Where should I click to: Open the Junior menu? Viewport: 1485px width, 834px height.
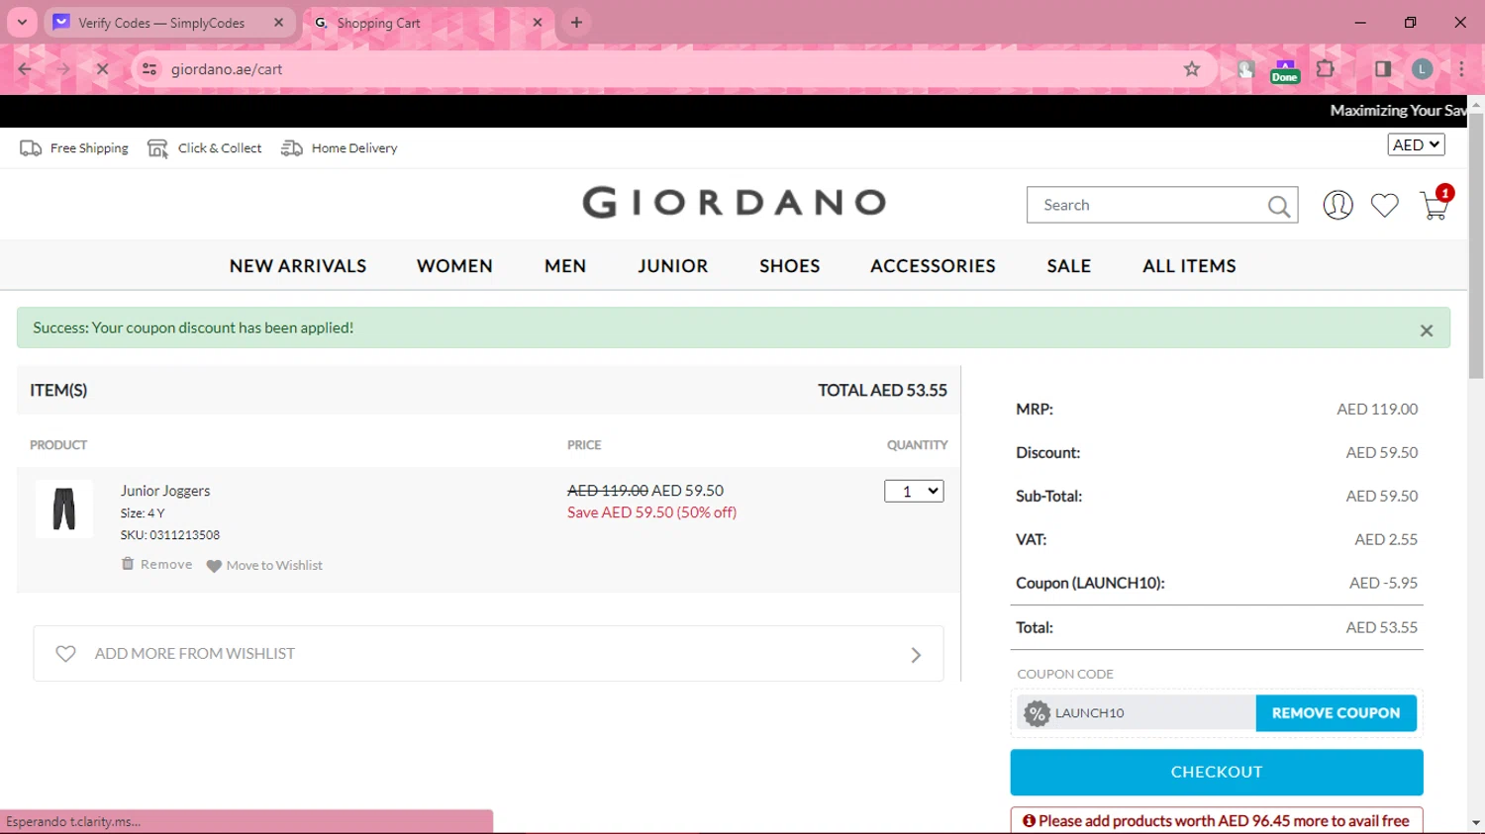673,266
